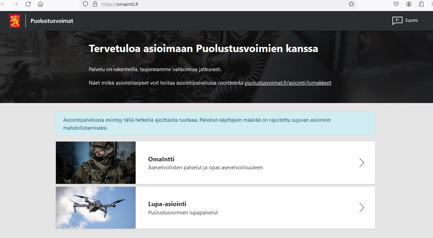Open the Firefox account menu
The height and width of the screenshot is (238, 433).
tap(409, 5)
